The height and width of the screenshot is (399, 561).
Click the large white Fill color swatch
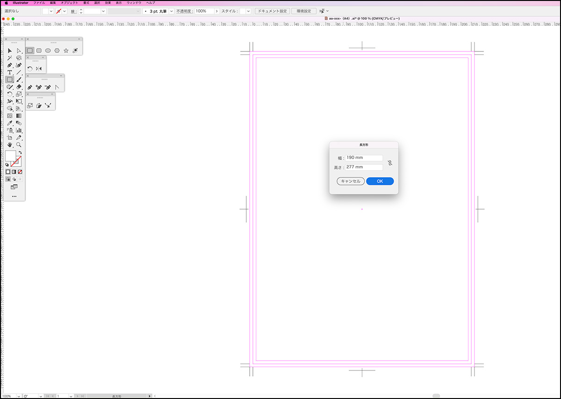pyautogui.click(x=10, y=156)
